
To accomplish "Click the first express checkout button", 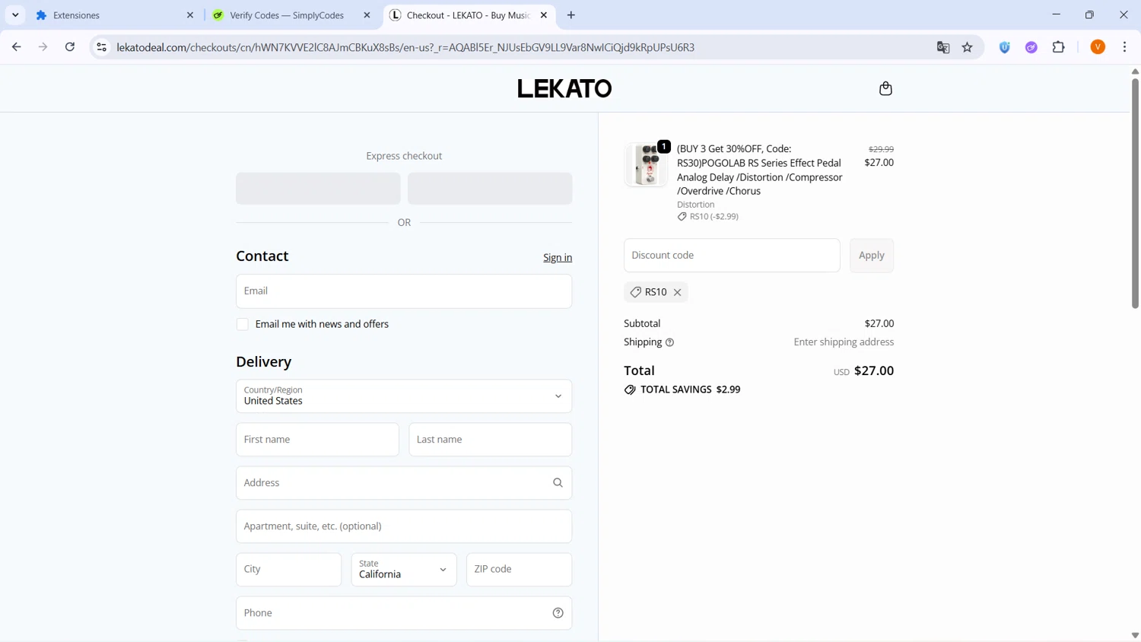I will (x=318, y=189).
